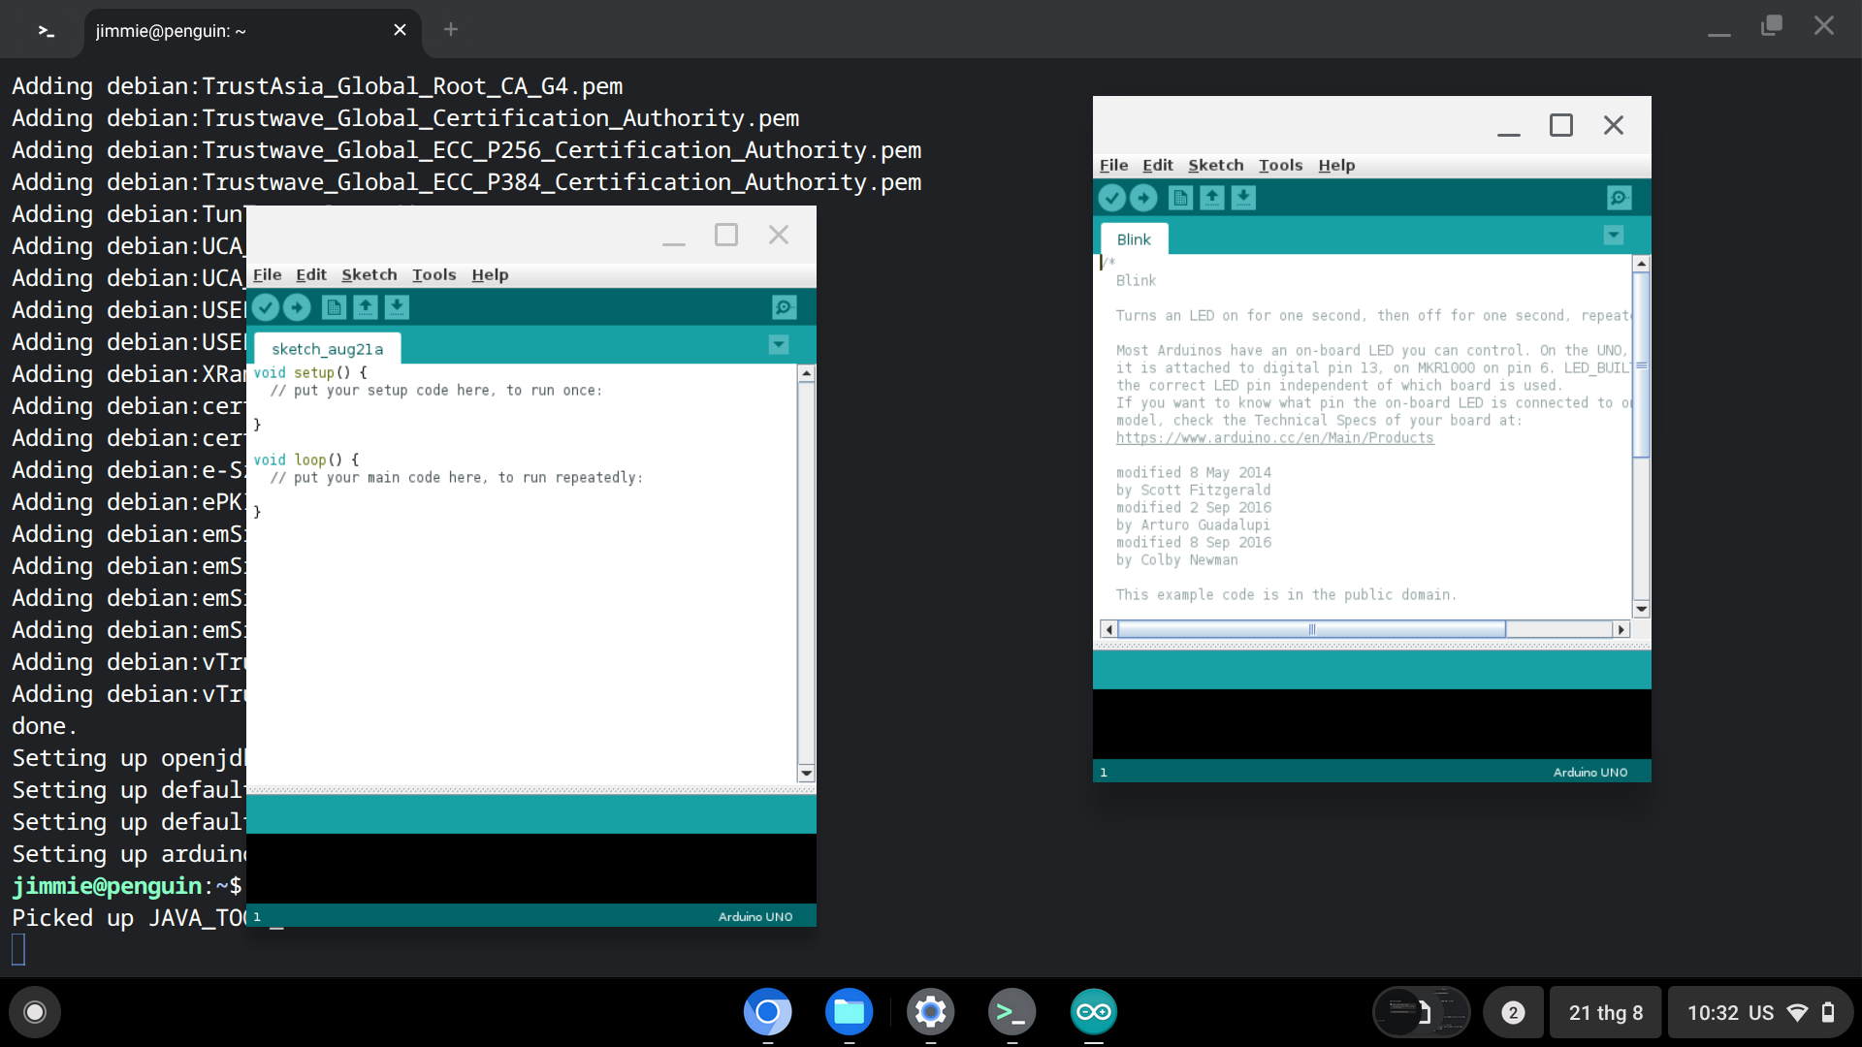Screen dimensions: 1862x1047
Task: Open File menu in Blink window
Action: [1113, 165]
